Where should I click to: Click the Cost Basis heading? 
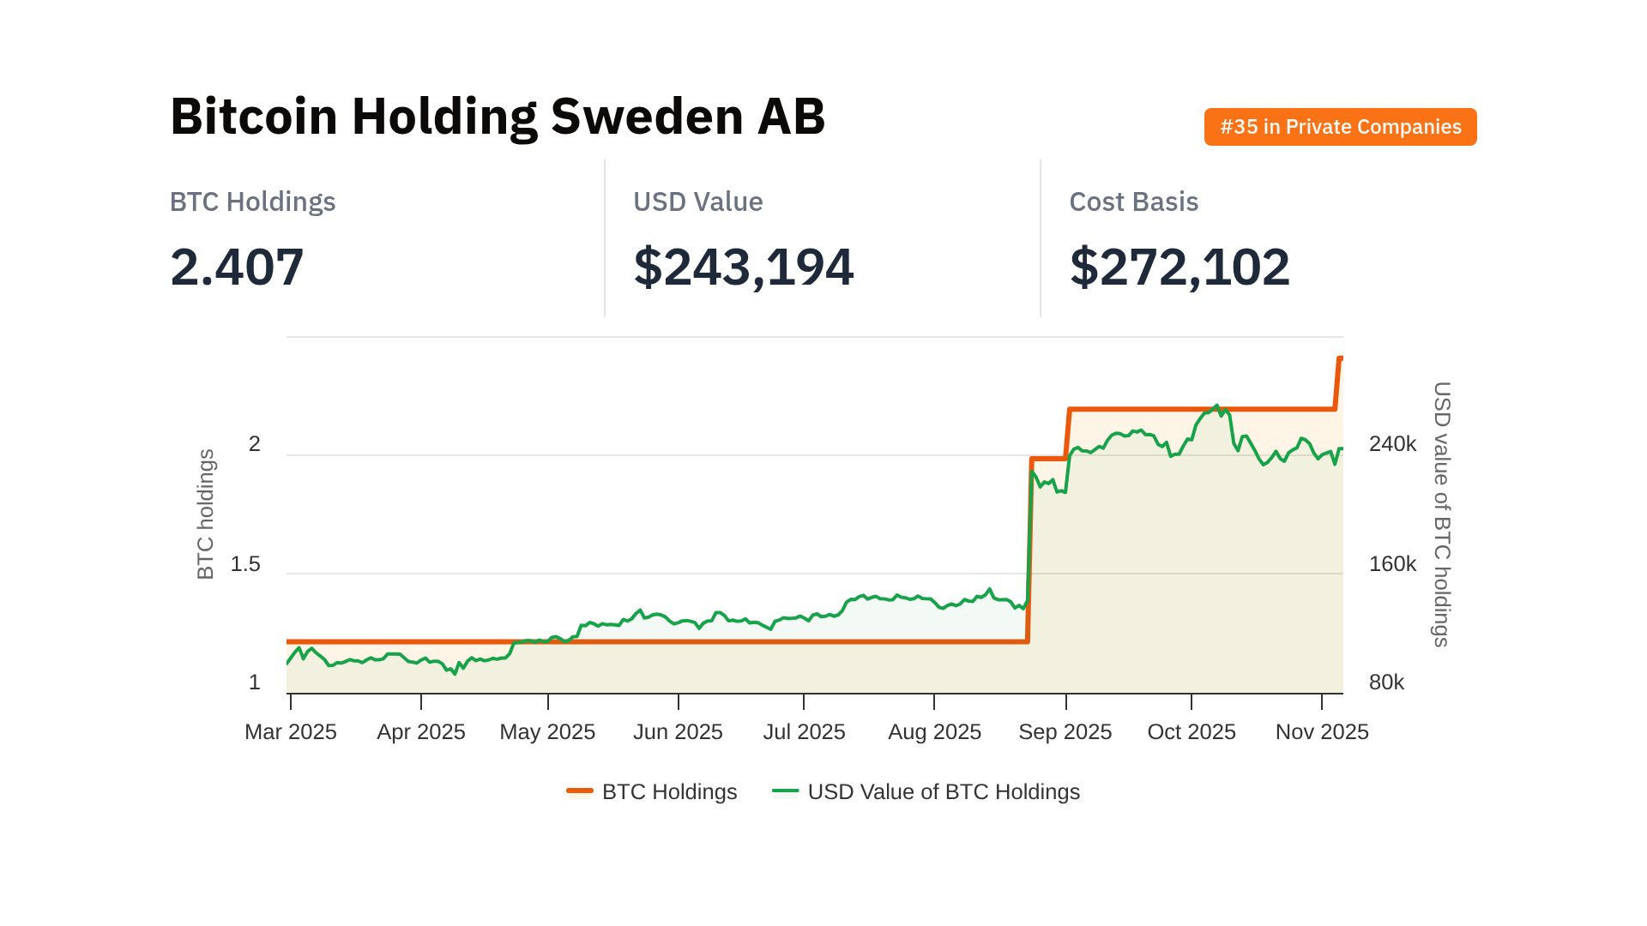tap(1133, 201)
